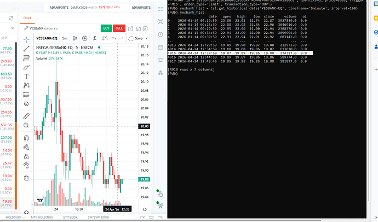
Task: Open the chart templates icon
Action: pos(105,38)
